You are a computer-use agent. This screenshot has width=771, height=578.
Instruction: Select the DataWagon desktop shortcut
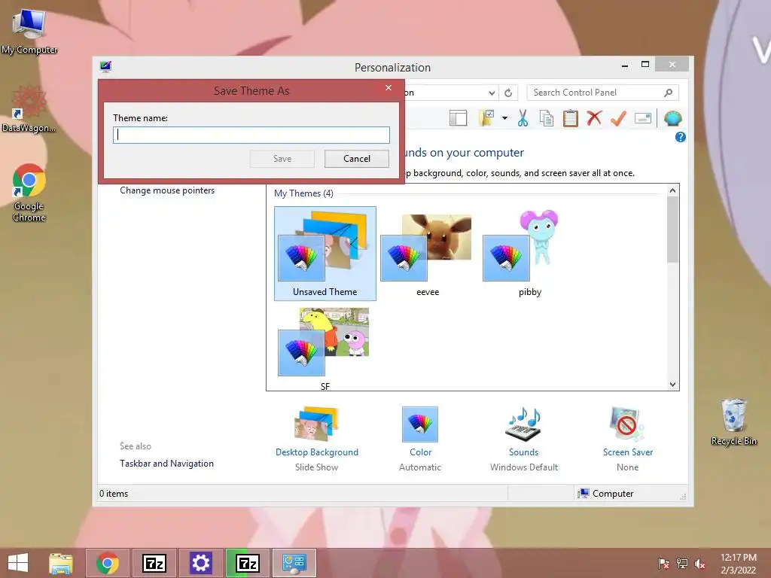coord(29,110)
